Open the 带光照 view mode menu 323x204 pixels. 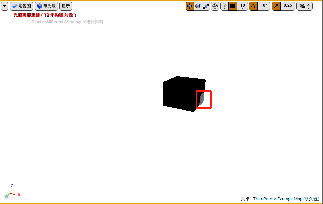pos(46,6)
